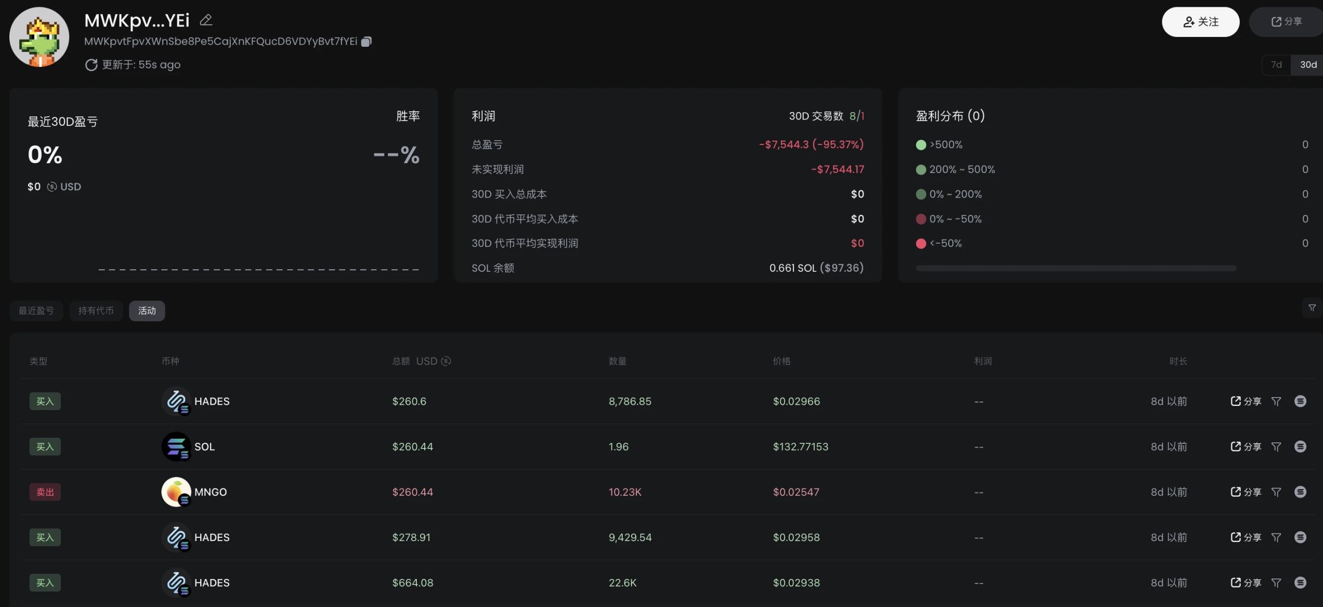Click filter icon in SOL row

pos(1276,447)
